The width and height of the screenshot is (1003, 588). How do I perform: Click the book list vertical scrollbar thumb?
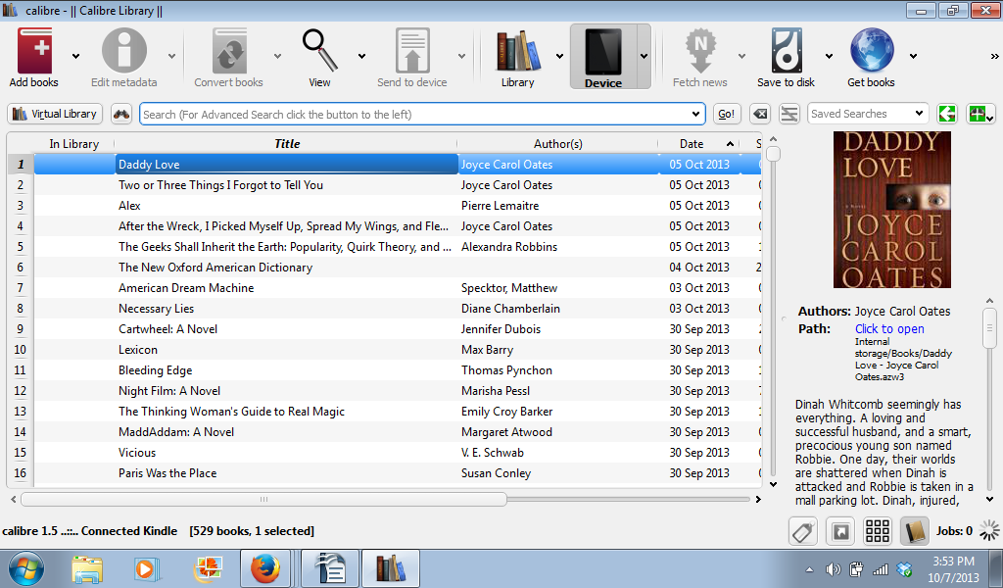(774, 154)
